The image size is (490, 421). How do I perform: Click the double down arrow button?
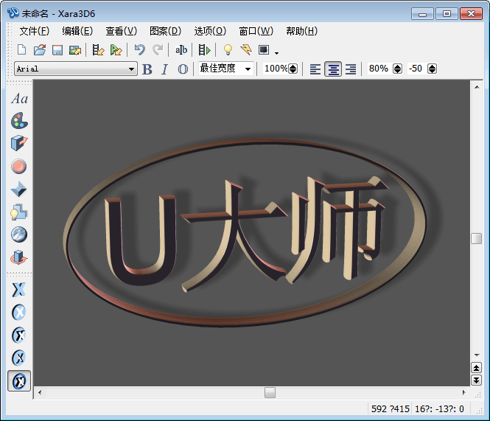coord(476,380)
